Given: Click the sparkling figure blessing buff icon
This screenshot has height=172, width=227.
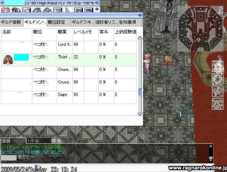Looking at the screenshot, I should (218, 104).
